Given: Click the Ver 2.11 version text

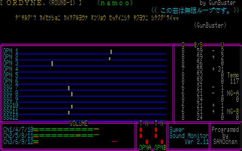Looking at the screenshot, I should [197, 142].
